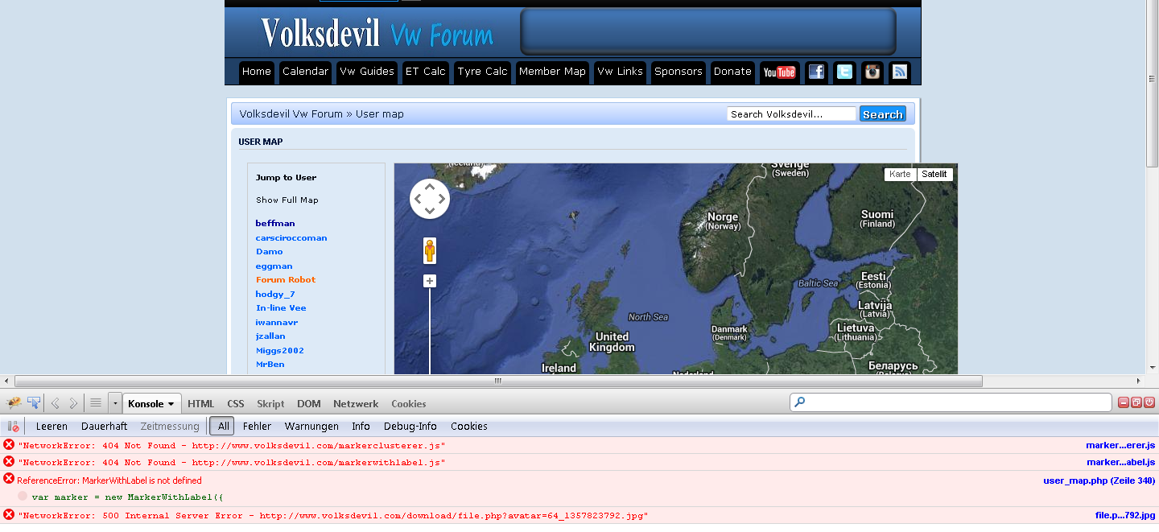The width and height of the screenshot is (1159, 532).
Task: Switch the map to Karte view
Action: 900,175
